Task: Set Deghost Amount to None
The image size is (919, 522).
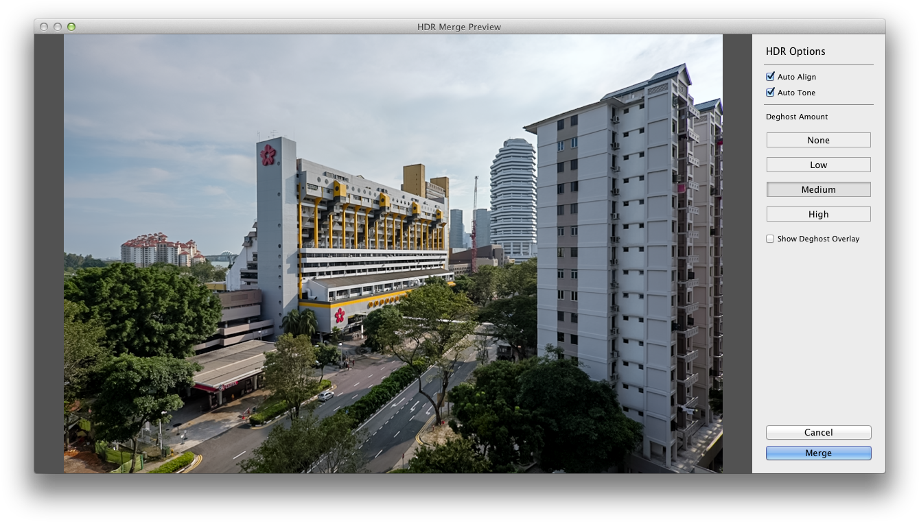Action: click(x=818, y=140)
